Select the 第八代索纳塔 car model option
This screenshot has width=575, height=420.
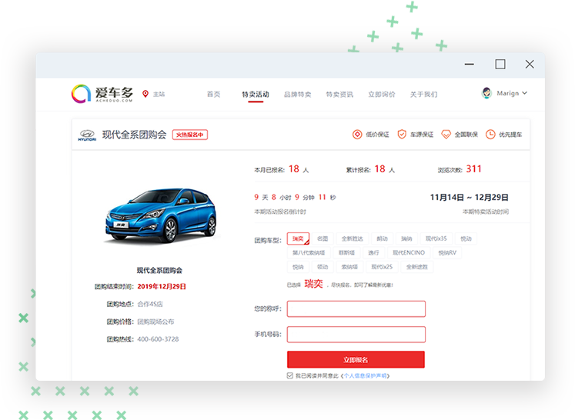309,252
